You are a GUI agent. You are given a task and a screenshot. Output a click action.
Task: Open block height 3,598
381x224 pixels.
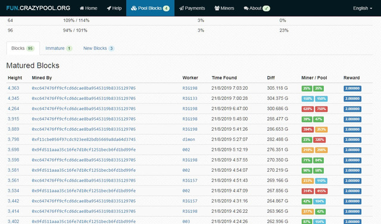click(13, 160)
